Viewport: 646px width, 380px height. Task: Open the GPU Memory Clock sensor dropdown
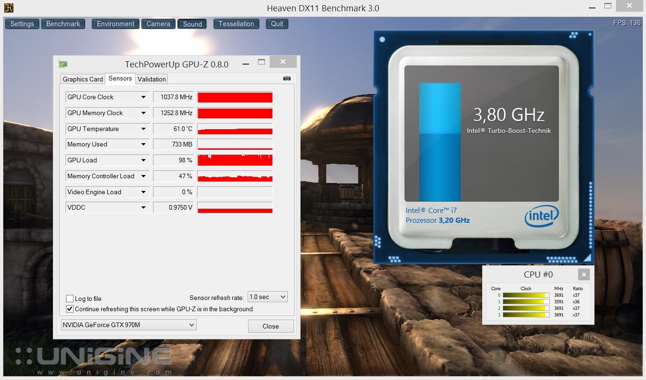tap(144, 113)
